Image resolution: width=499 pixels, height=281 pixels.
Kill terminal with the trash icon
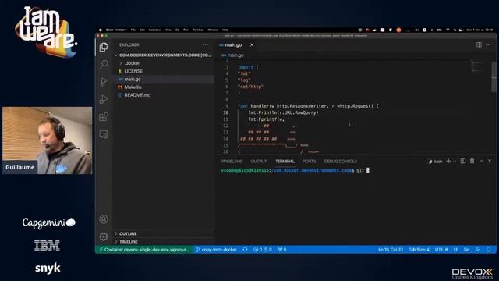(472, 162)
